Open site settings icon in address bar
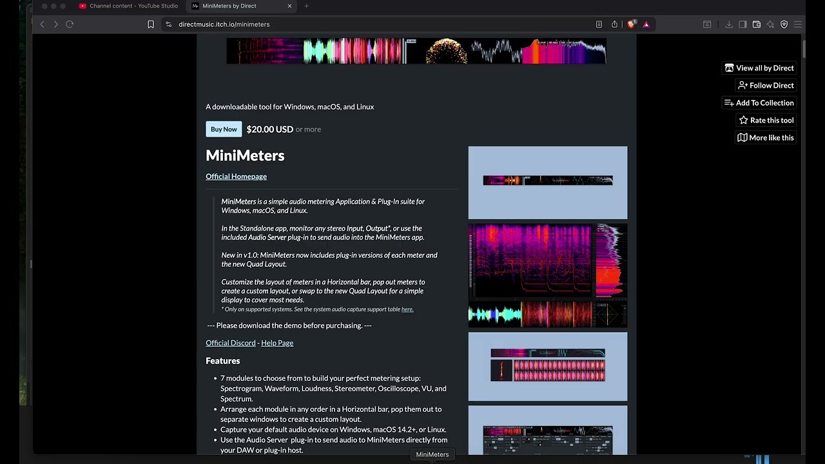 point(169,24)
